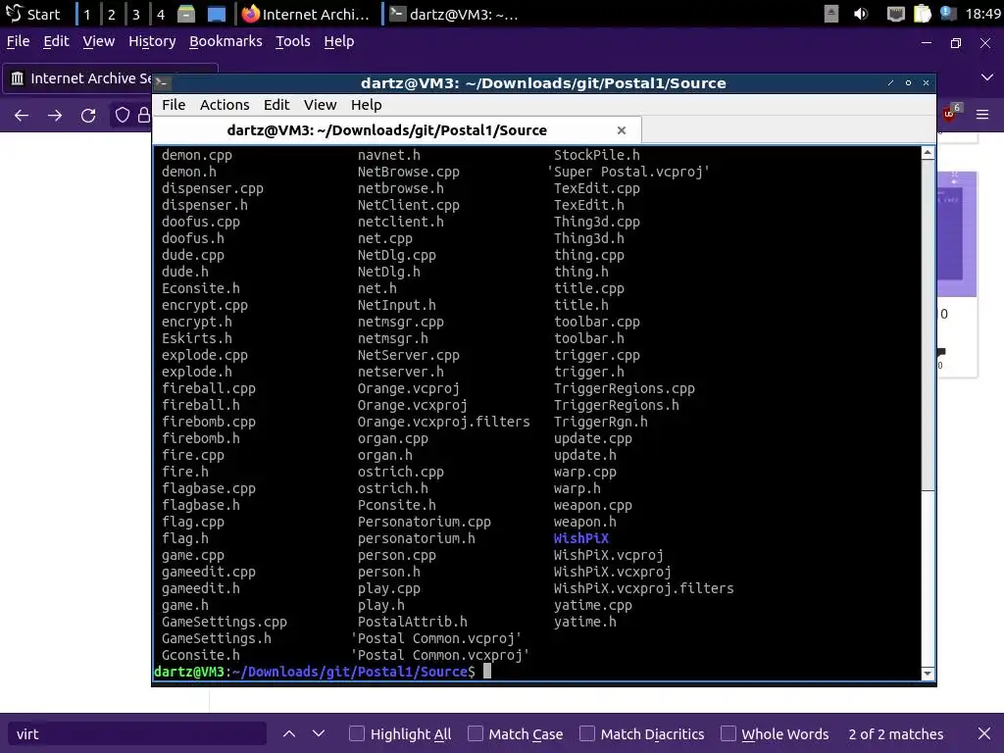
Task: Open Firefox File menu
Action: click(x=18, y=41)
